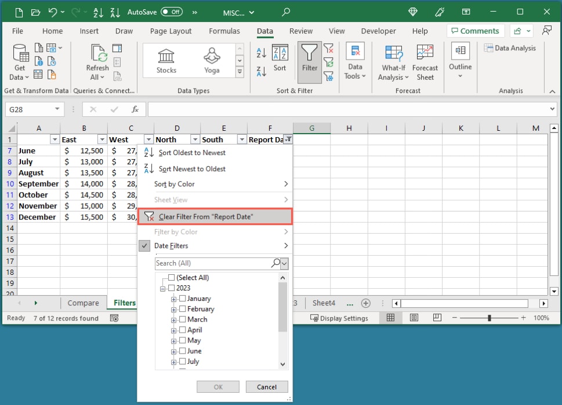The image size is (562, 405).
Task: Click the Forecast Sheet icon
Action: tap(425, 61)
